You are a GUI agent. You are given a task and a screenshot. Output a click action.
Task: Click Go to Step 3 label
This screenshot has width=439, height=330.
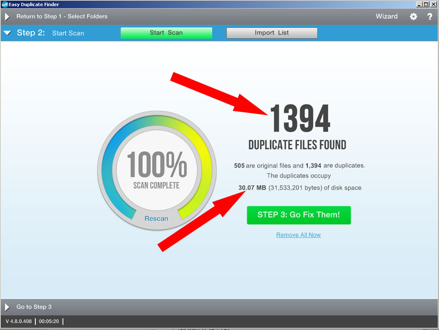[x=34, y=307]
